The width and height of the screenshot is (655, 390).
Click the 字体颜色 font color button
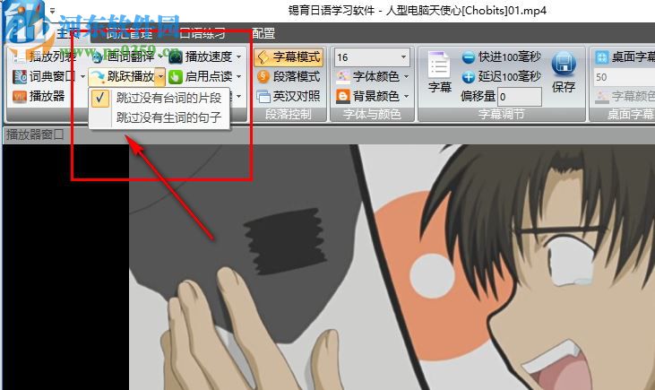pyautogui.click(x=368, y=76)
